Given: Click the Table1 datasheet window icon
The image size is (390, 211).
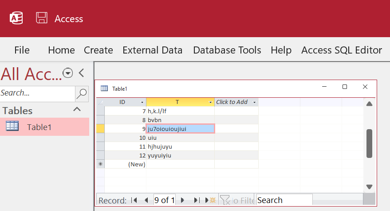Looking at the screenshot, I should 104,88.
